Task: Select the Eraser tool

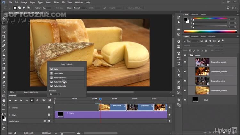Action: pyautogui.click(x=4, y=64)
